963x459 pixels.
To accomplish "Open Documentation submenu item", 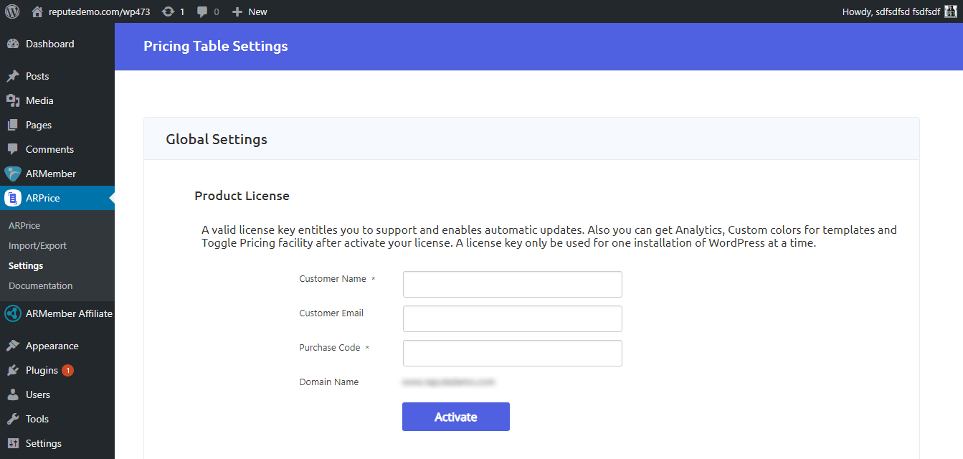I will point(40,285).
